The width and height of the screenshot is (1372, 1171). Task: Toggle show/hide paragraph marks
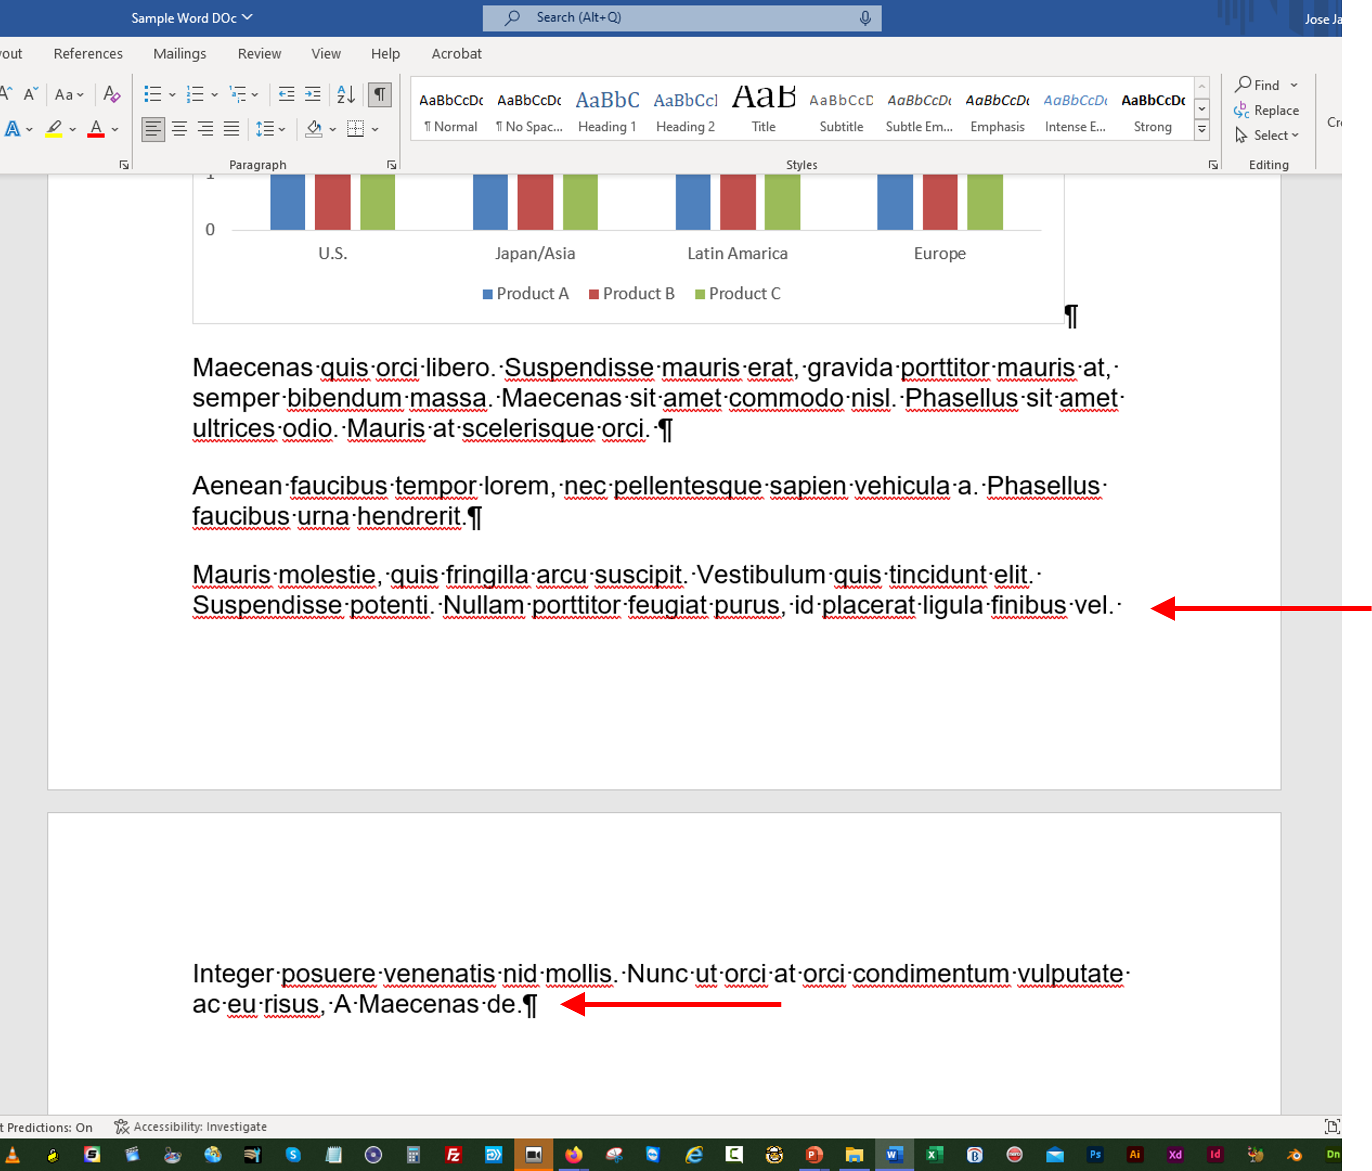click(380, 94)
